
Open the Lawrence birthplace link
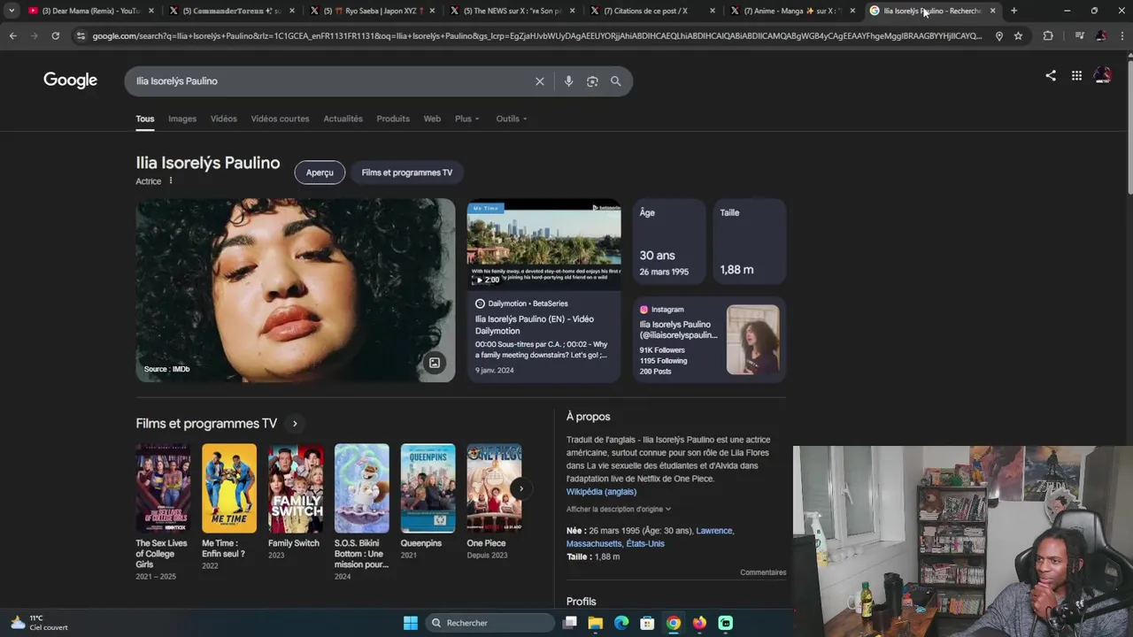(x=714, y=531)
